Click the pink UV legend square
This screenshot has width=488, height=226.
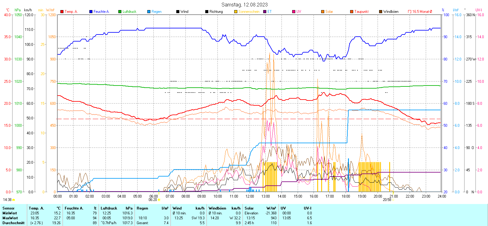[x=294, y=12]
